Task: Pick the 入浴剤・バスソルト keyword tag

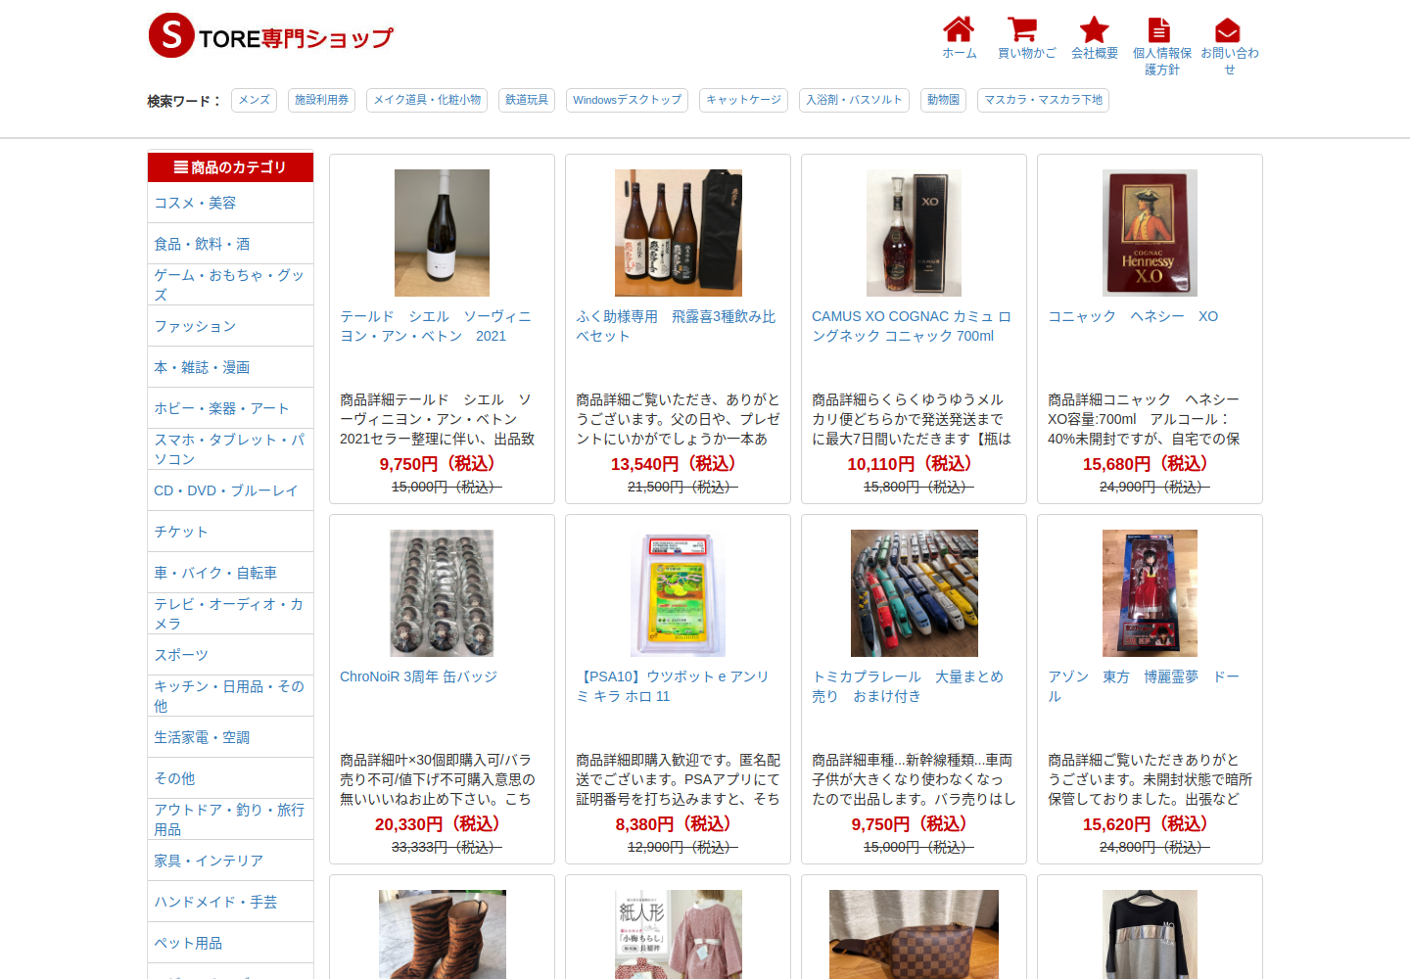Action: click(854, 100)
